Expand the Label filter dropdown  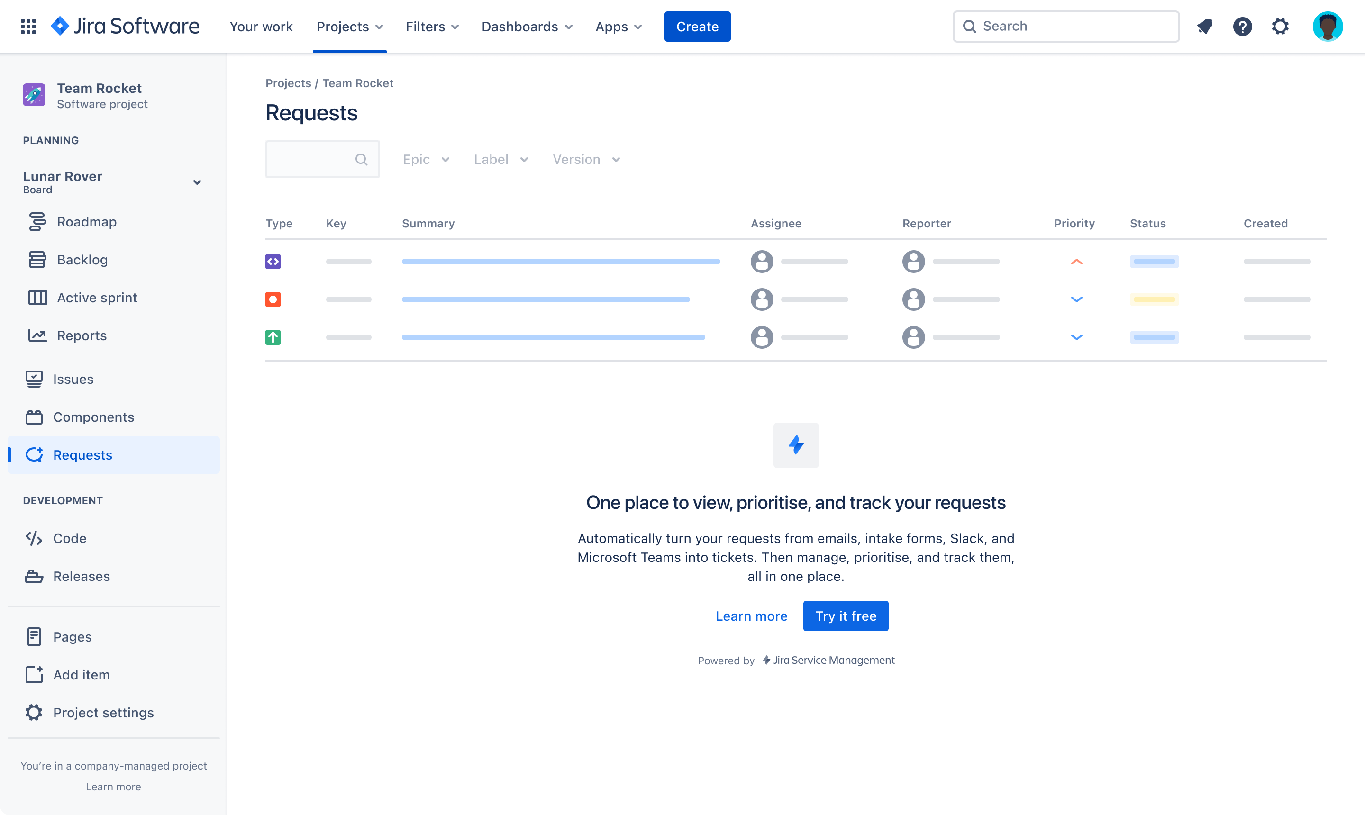[499, 159]
